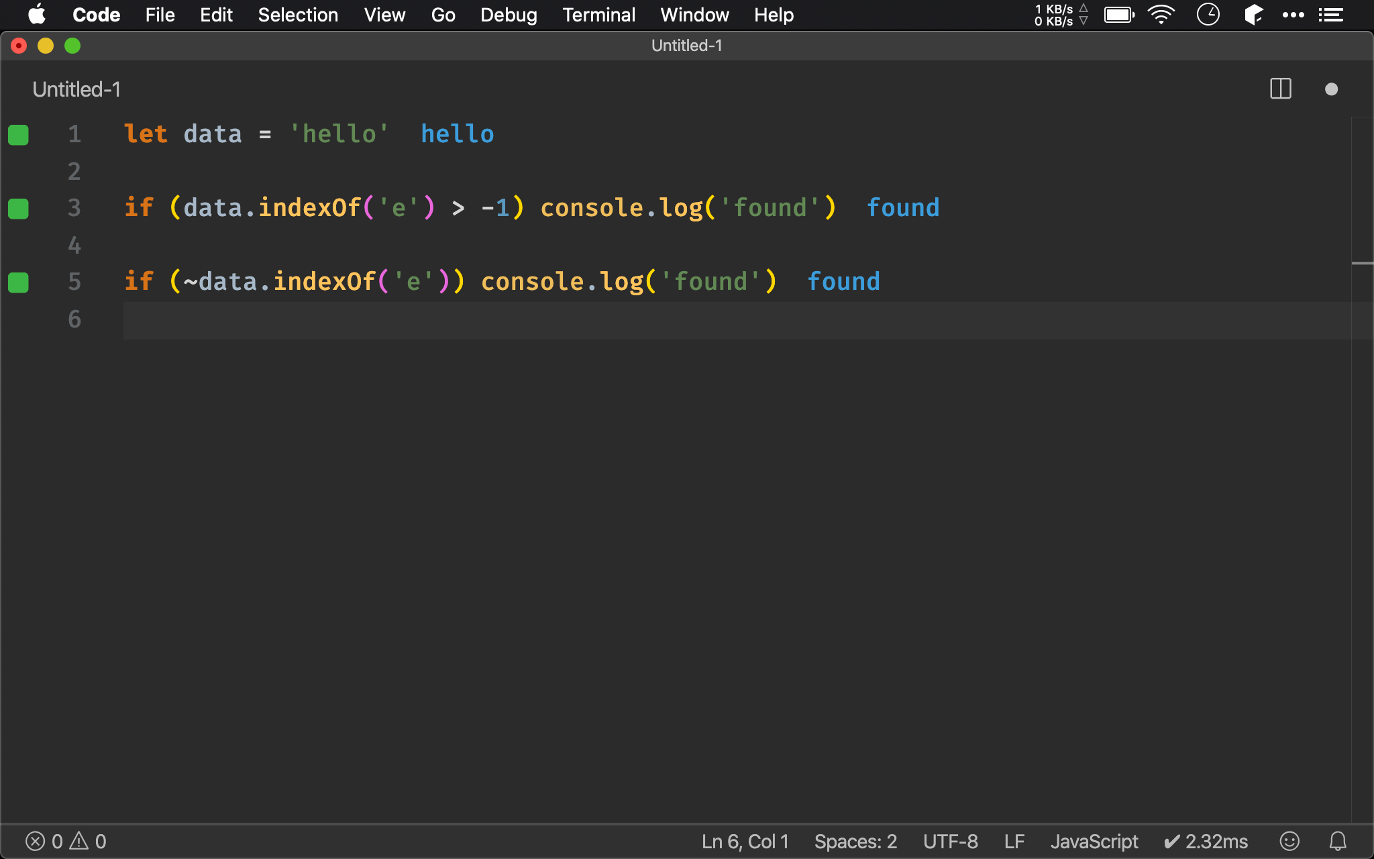Viewport: 1374px width, 859px height.
Task: Open notifications bell in status bar
Action: [x=1338, y=841]
